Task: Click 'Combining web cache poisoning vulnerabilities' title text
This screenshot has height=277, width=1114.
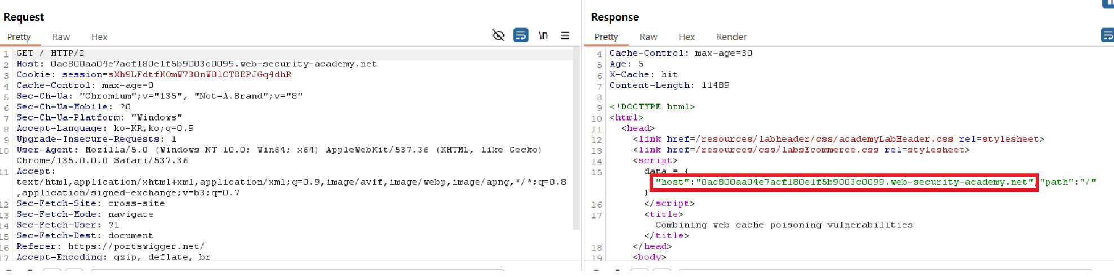Action: (784, 225)
